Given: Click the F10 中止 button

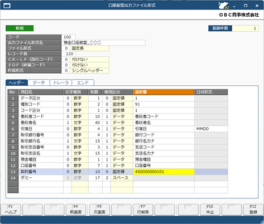Looking at the screenshot, I should click(210, 210).
